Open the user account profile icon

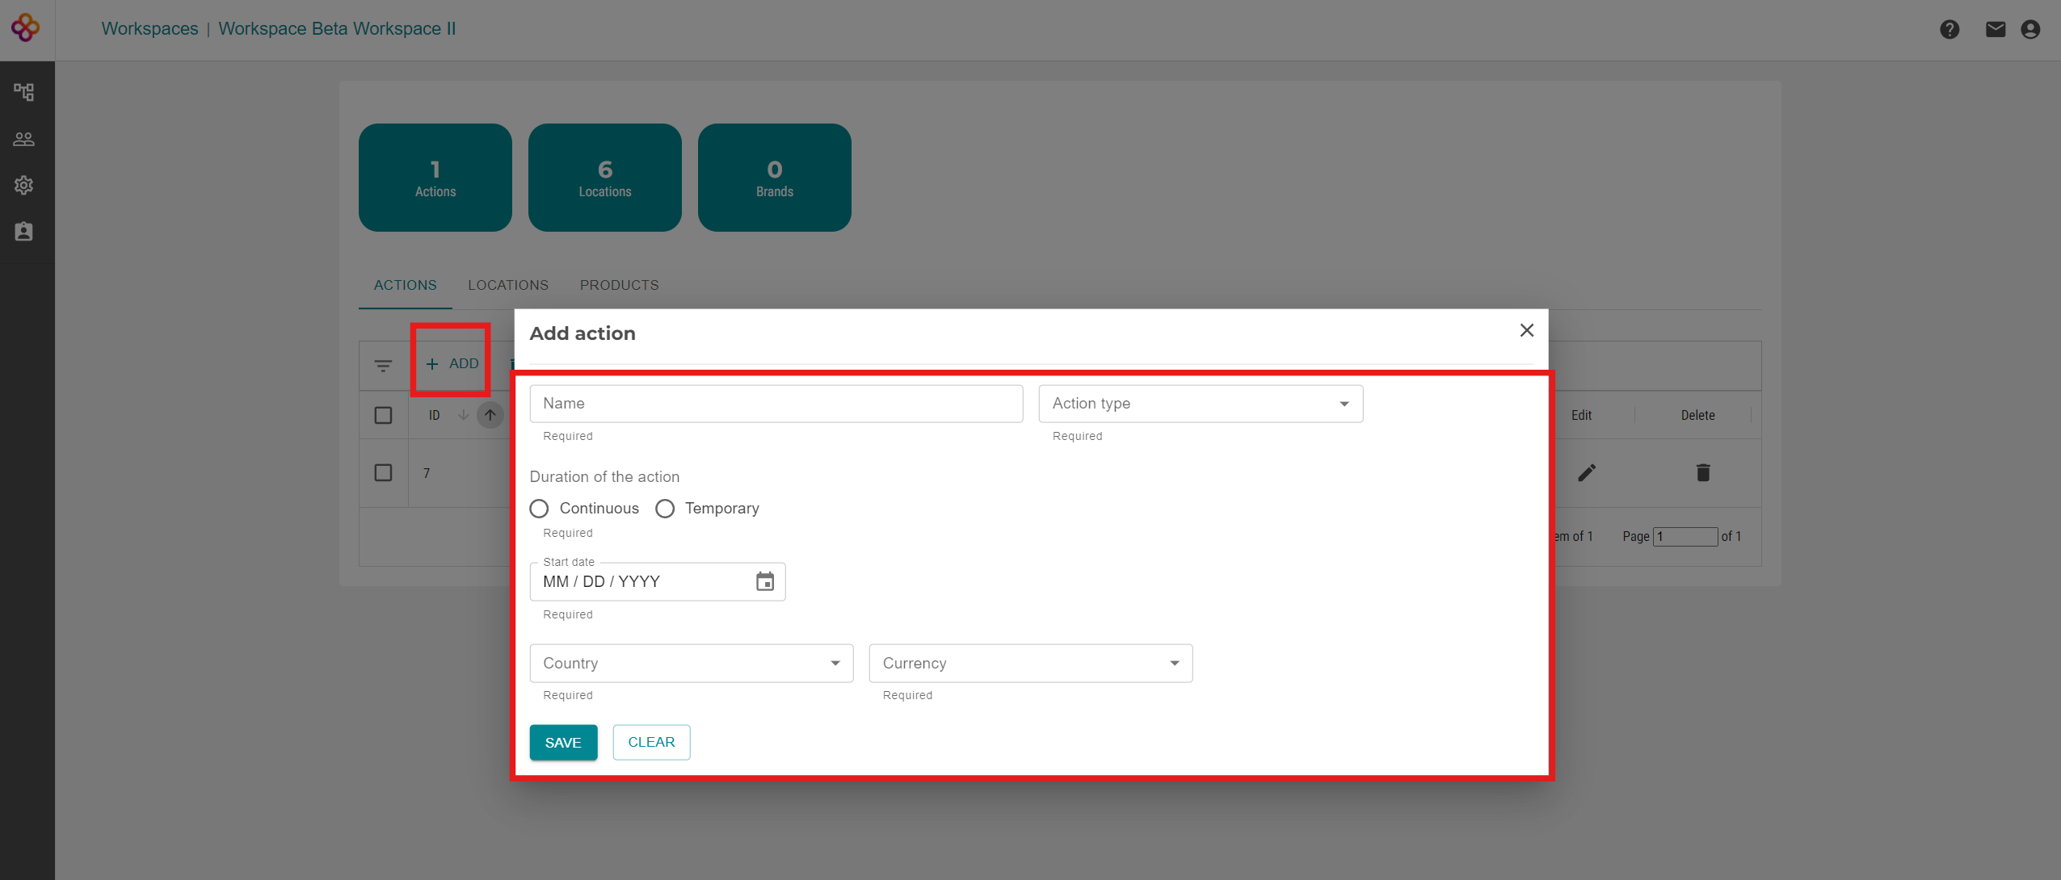pyautogui.click(x=2030, y=30)
